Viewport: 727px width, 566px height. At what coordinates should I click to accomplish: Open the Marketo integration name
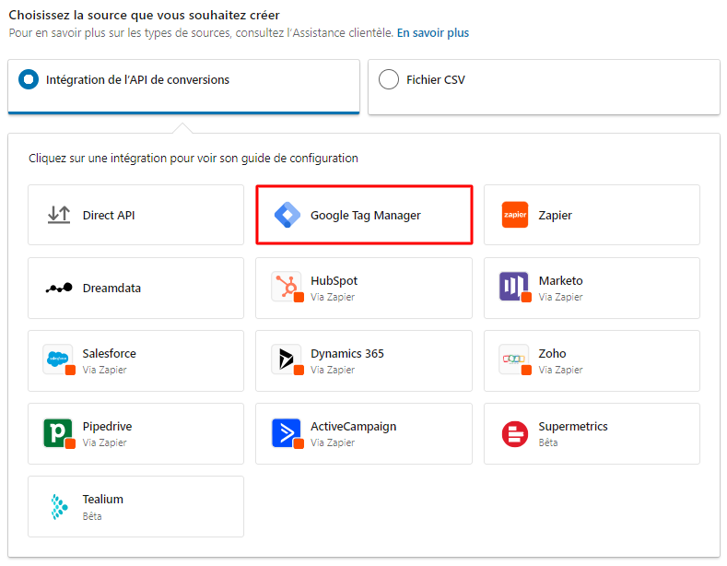pyautogui.click(x=560, y=280)
